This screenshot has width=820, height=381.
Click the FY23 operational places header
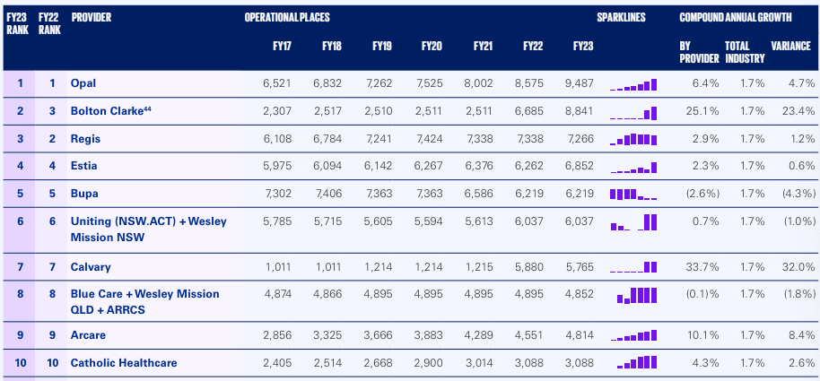(x=582, y=46)
